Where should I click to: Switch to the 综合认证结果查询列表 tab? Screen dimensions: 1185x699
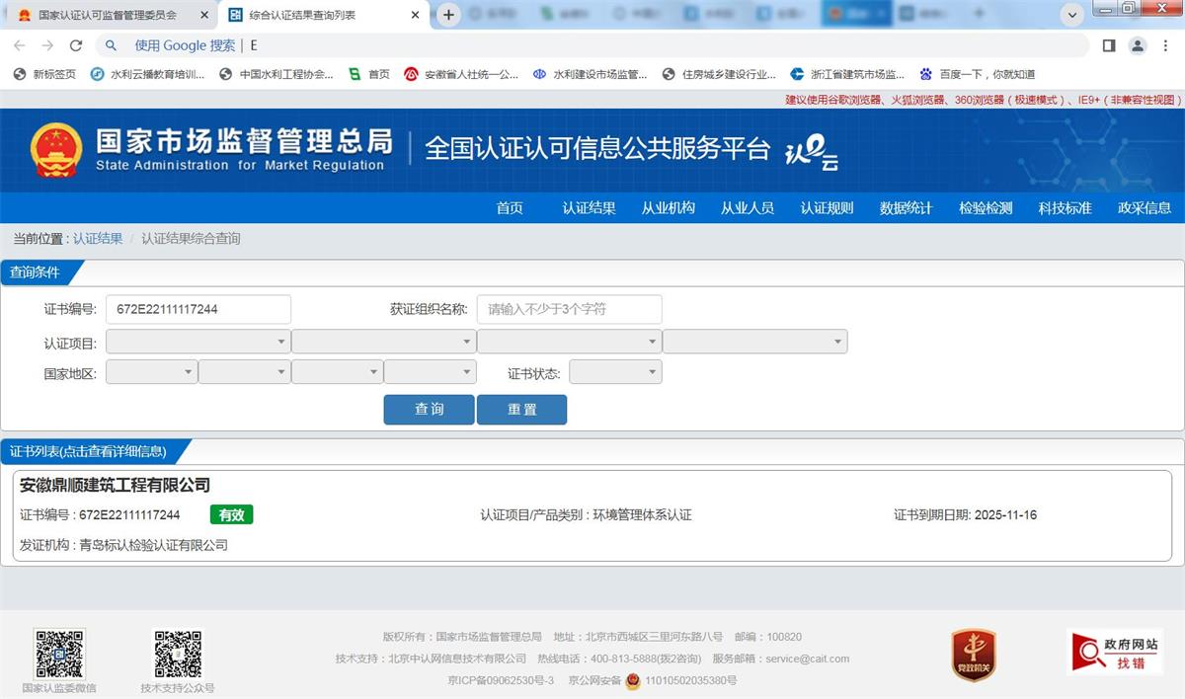(x=316, y=15)
